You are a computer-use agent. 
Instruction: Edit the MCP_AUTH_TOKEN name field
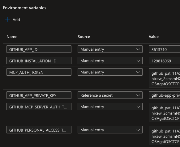pyautogui.click(x=39, y=72)
